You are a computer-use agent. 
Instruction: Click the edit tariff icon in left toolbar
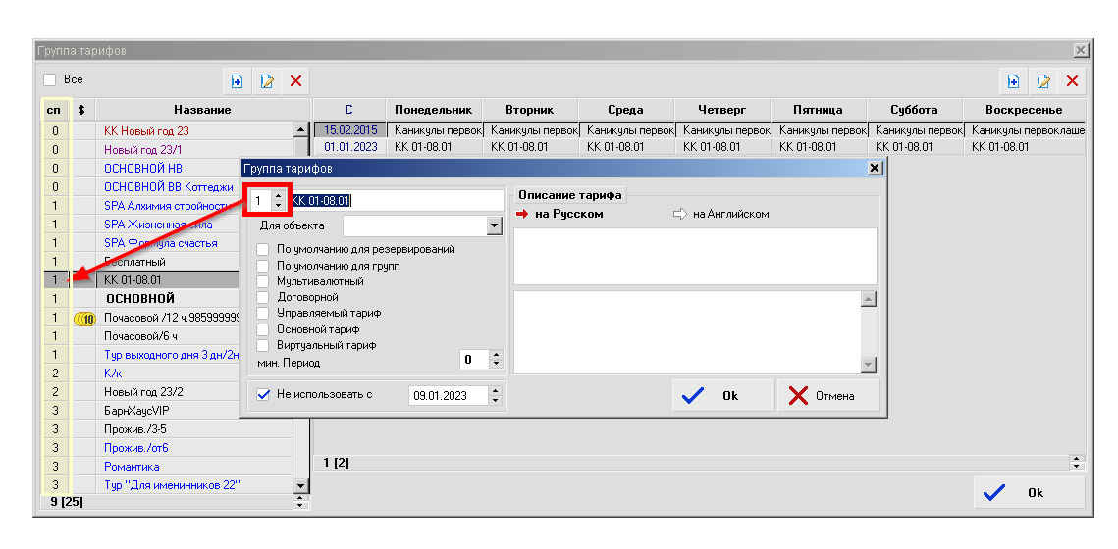coord(266,81)
